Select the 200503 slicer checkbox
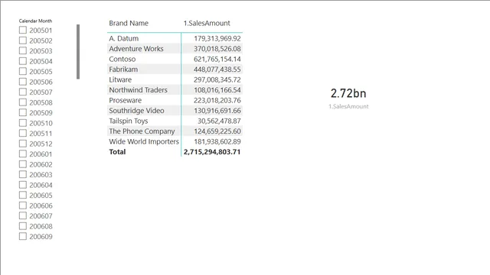490x275 pixels. (23, 50)
